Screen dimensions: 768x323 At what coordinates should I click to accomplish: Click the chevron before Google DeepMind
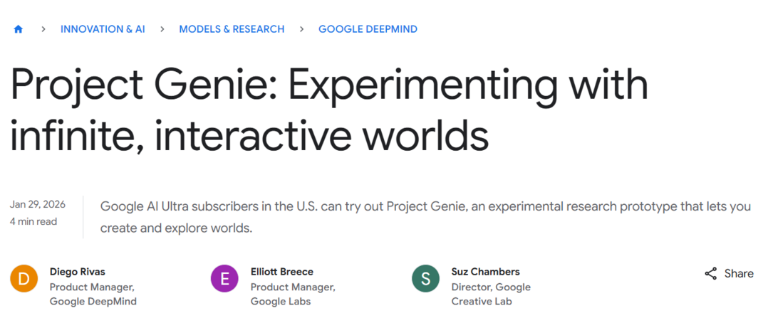click(x=302, y=29)
